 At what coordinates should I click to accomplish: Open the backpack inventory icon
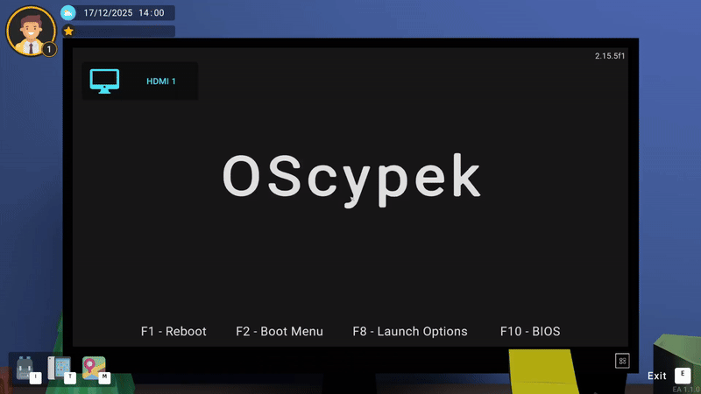pos(24,367)
